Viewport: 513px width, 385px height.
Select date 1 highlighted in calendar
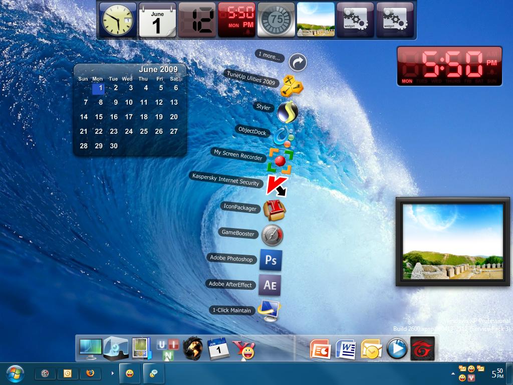[x=99, y=88]
